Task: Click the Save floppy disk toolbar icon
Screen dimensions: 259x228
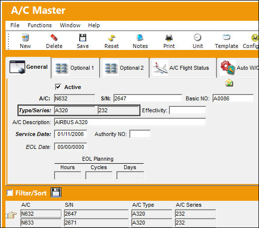Action: pos(83,38)
